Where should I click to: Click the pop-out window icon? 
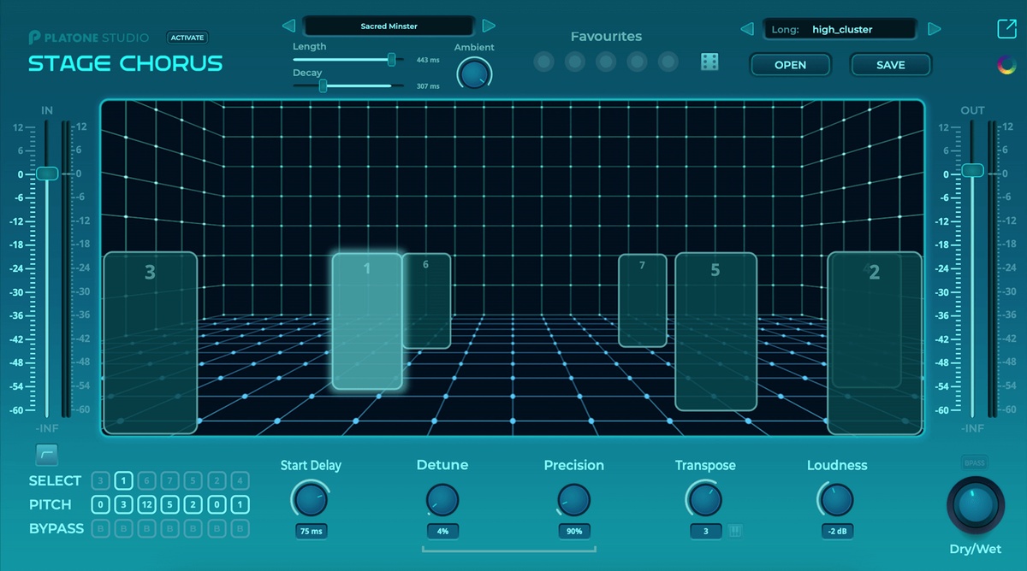pos(1006,28)
